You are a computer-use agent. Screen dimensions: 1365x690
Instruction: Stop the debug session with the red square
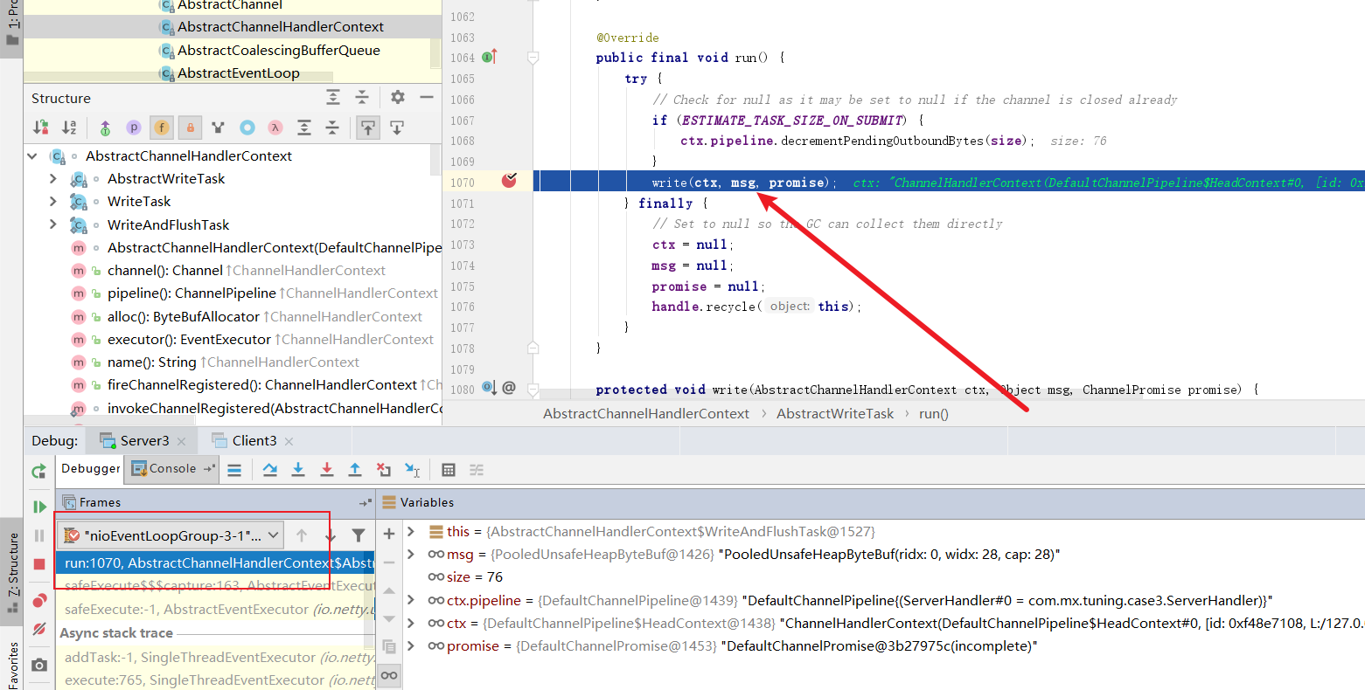tap(39, 564)
